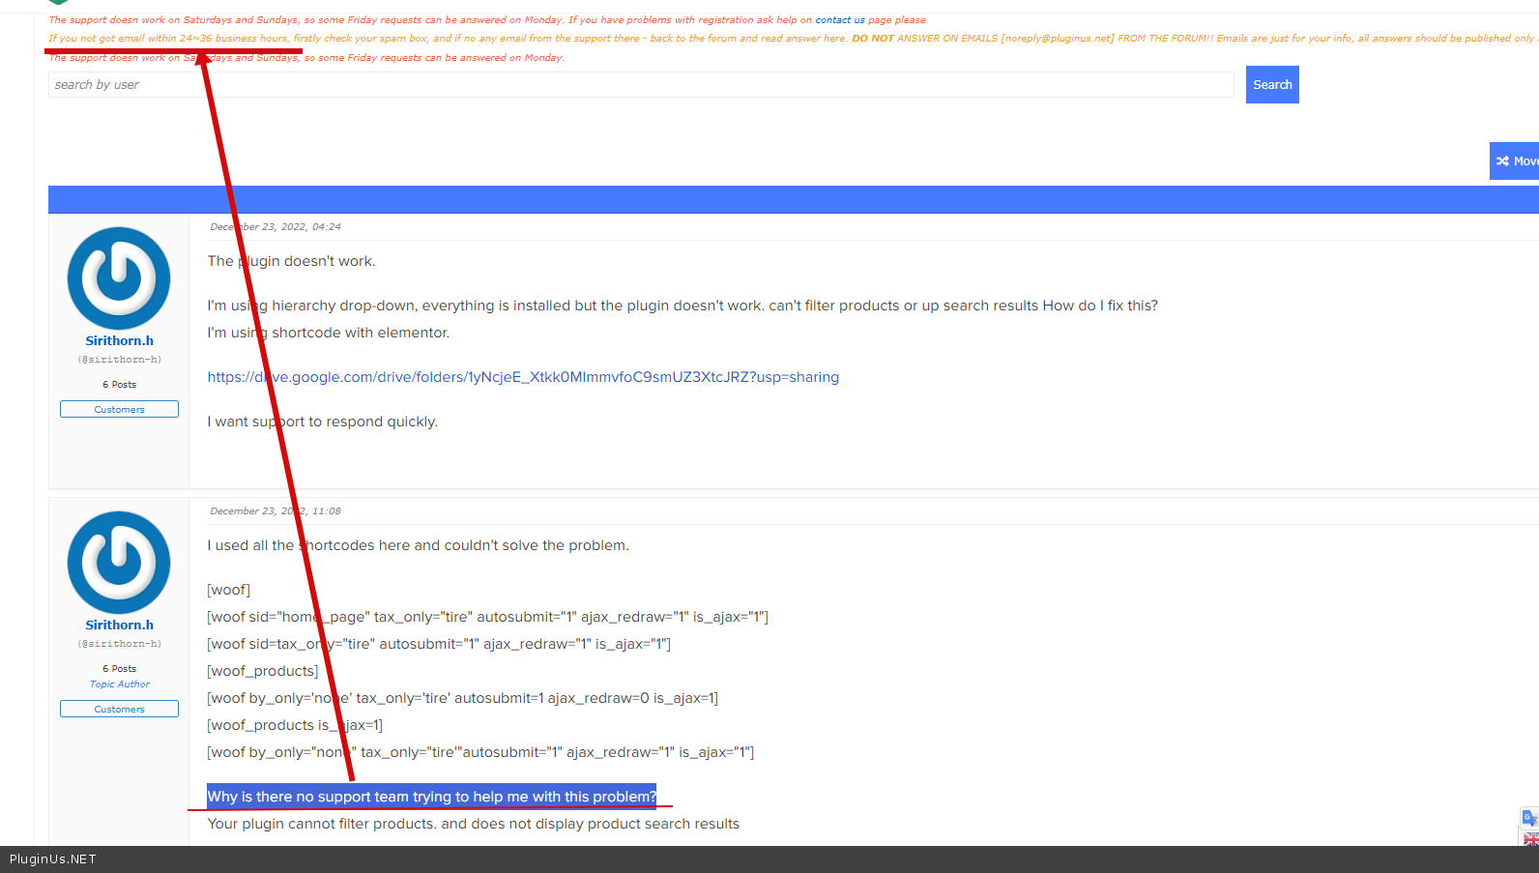This screenshot has height=873, width=1539.
Task: Open the Google Drive folder link
Action: [x=523, y=377]
